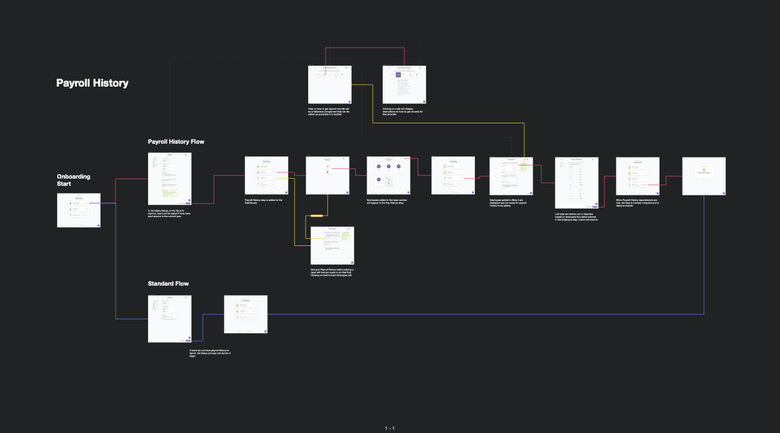Toggle the last unchecked item in the Pay History checklist
Viewport: 780px width, 433px height.
[x=630, y=185]
